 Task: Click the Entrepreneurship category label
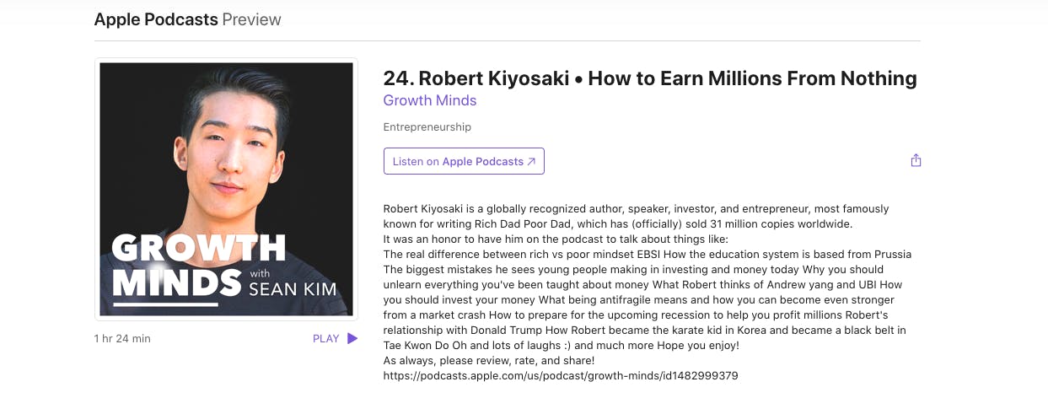click(x=427, y=127)
